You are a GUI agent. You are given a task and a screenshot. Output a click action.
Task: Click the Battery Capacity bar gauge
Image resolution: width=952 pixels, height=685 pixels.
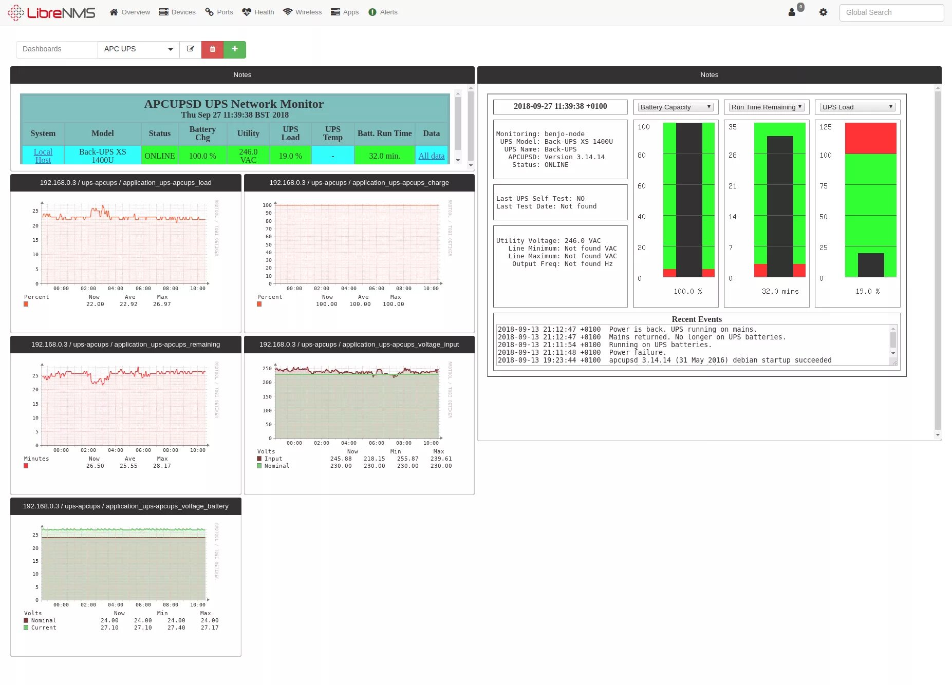[x=689, y=200]
